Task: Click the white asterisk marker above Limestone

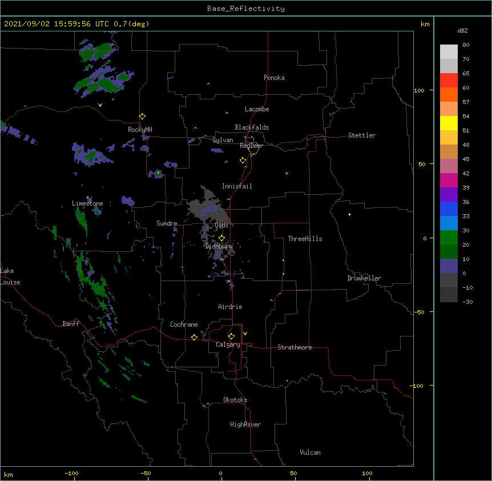Action: pyautogui.click(x=87, y=198)
